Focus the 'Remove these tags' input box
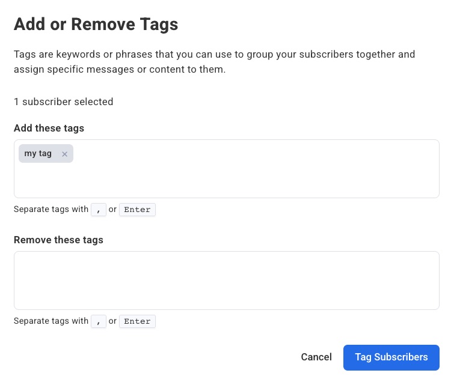This screenshot has width=454, height=388. tap(226, 280)
